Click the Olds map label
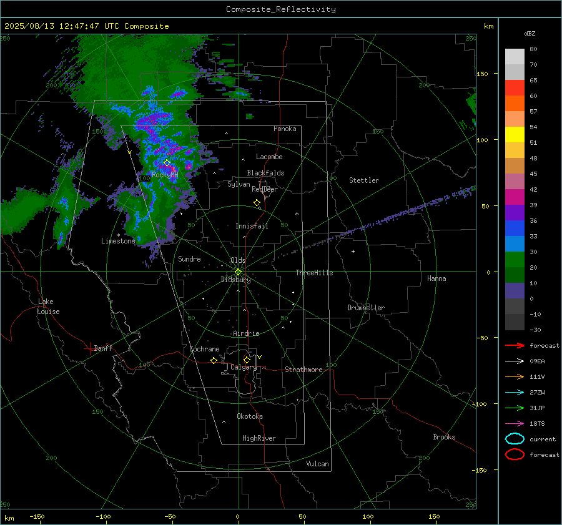 click(238, 260)
